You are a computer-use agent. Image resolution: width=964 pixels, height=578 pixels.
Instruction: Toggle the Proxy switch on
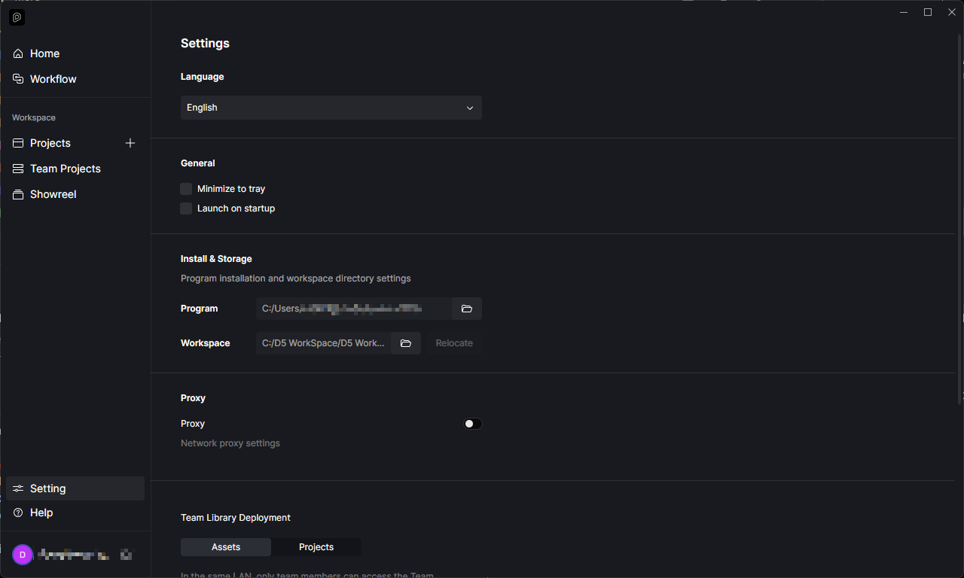pyautogui.click(x=472, y=424)
